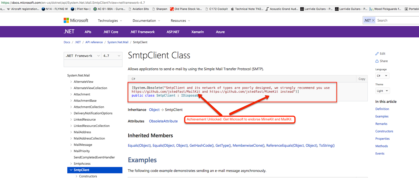
Task: Open the Wood Pickguards bookmark
Action: point(385,9)
